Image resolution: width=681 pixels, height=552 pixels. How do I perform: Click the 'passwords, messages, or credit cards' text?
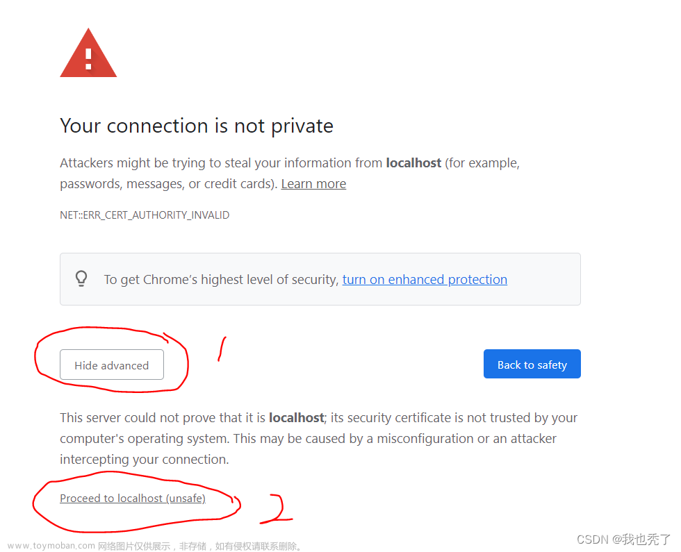pyautogui.click(x=168, y=184)
